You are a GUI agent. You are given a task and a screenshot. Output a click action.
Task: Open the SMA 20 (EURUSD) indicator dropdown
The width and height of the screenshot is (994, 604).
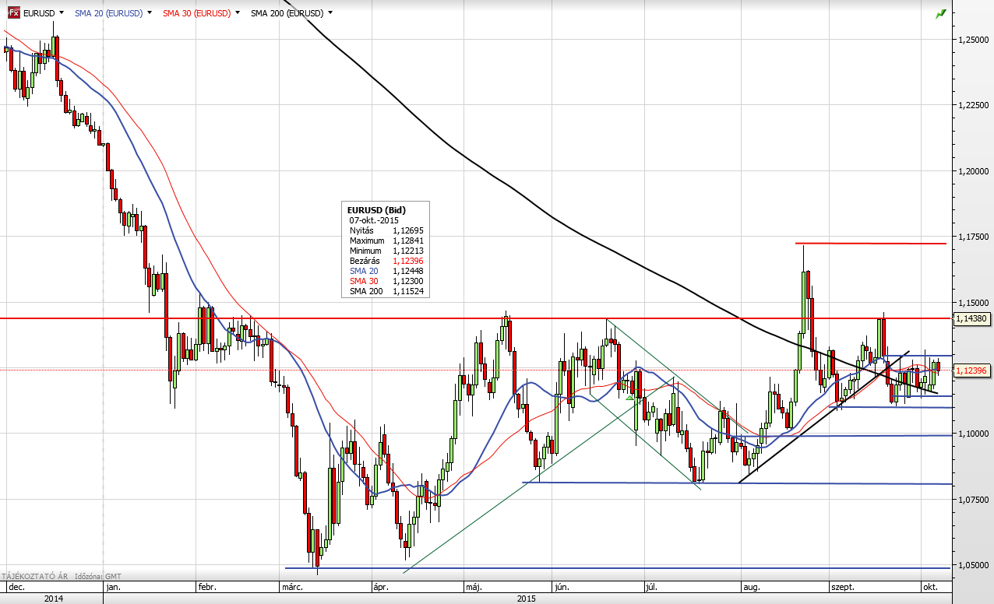(149, 12)
